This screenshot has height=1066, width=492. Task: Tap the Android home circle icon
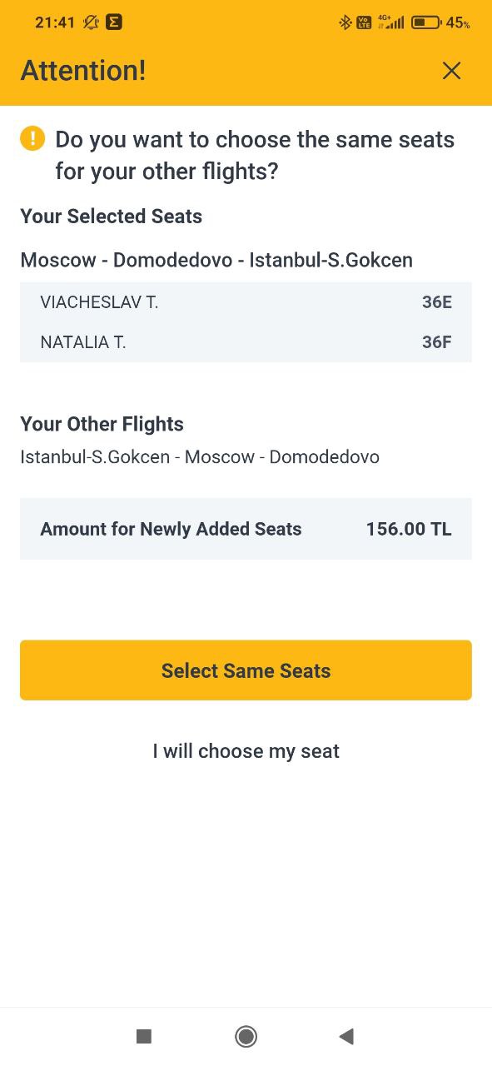point(246,1036)
